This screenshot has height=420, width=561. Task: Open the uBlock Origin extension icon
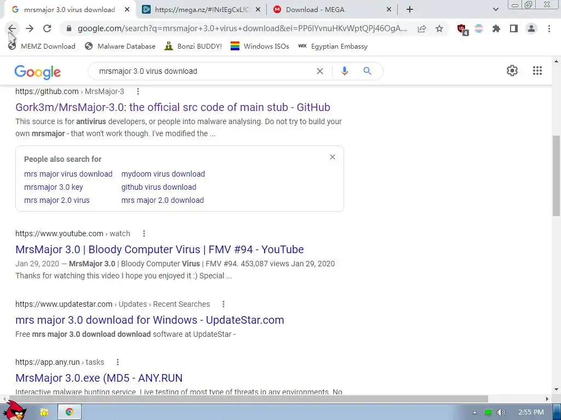(462, 29)
